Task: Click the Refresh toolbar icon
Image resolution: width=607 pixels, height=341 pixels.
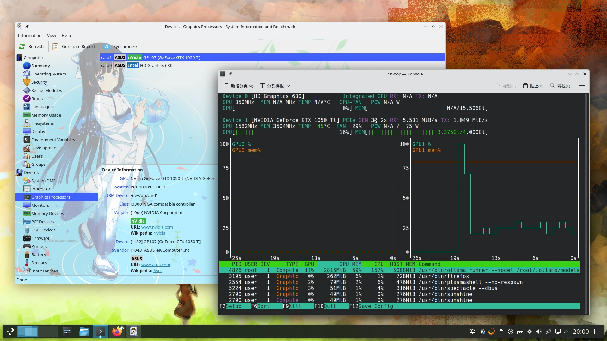Action: (x=22, y=46)
